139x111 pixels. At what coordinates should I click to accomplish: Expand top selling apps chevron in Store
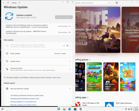coord(88,97)
